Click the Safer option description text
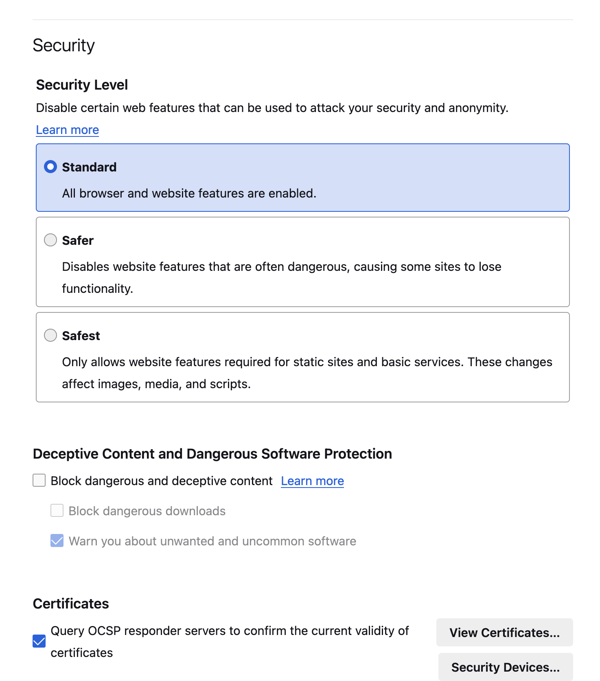Image resolution: width=600 pixels, height=681 pixels. pyautogui.click(x=281, y=267)
